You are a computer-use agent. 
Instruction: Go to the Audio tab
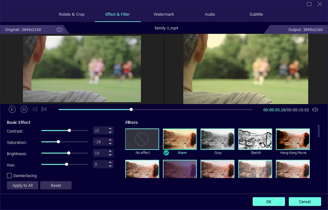[210, 14]
